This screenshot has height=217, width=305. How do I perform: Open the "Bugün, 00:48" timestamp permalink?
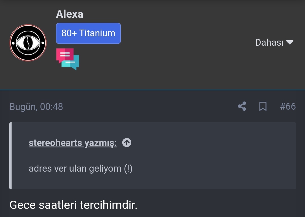tap(36, 107)
